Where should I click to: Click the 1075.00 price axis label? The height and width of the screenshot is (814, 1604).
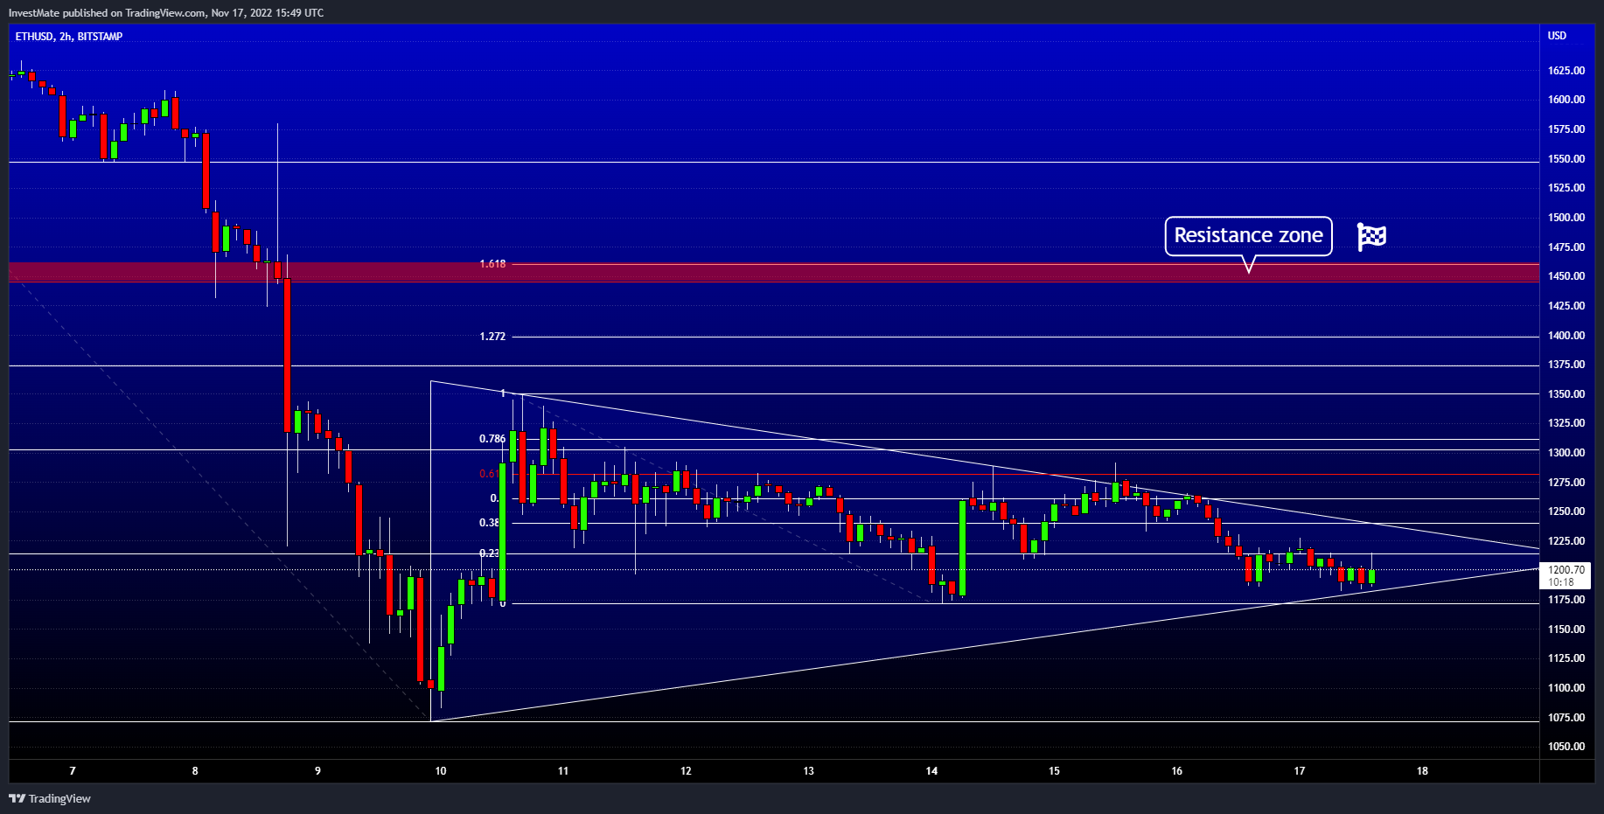pos(1566,718)
